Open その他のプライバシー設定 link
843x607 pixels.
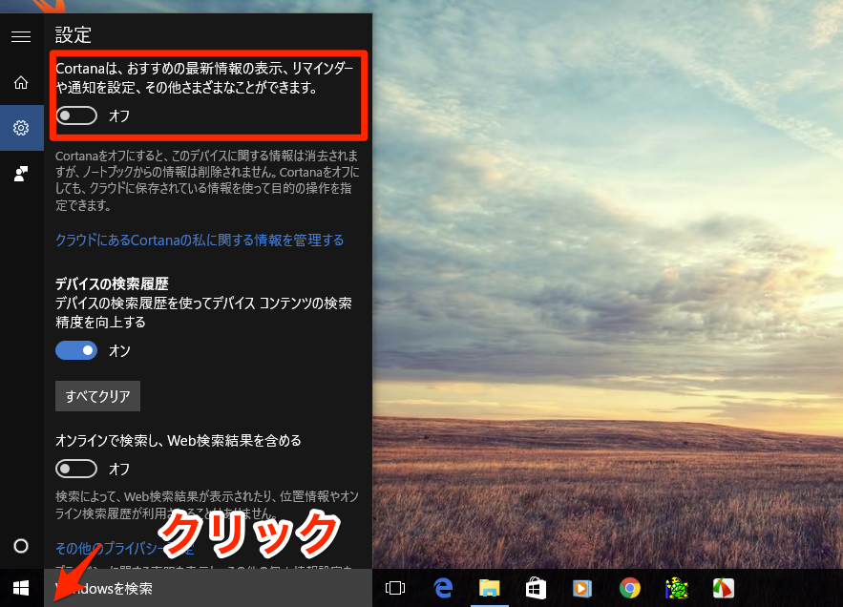125,549
